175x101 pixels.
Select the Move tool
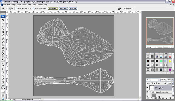coord(3,20)
